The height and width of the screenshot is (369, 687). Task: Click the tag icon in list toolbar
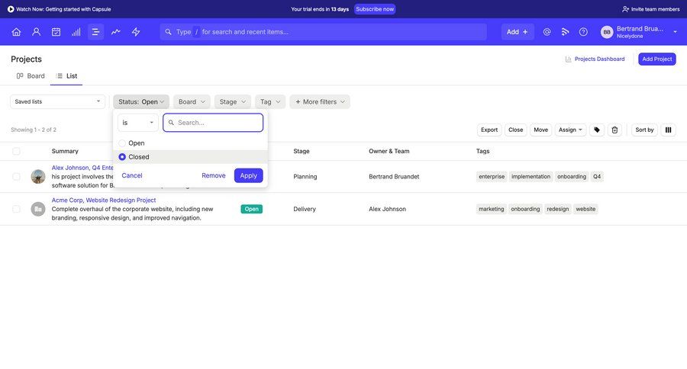pos(597,130)
